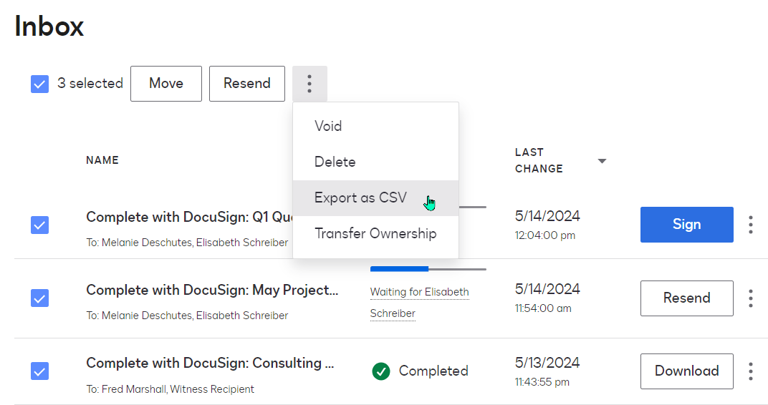
Task: Sort by Last Change using the arrow
Action: (602, 161)
